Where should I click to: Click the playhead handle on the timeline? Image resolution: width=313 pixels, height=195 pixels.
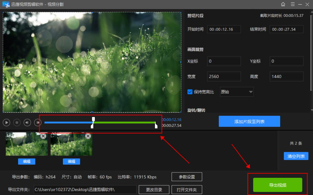click(93, 119)
